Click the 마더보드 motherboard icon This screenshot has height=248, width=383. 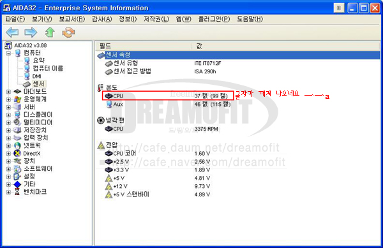coord(17,92)
